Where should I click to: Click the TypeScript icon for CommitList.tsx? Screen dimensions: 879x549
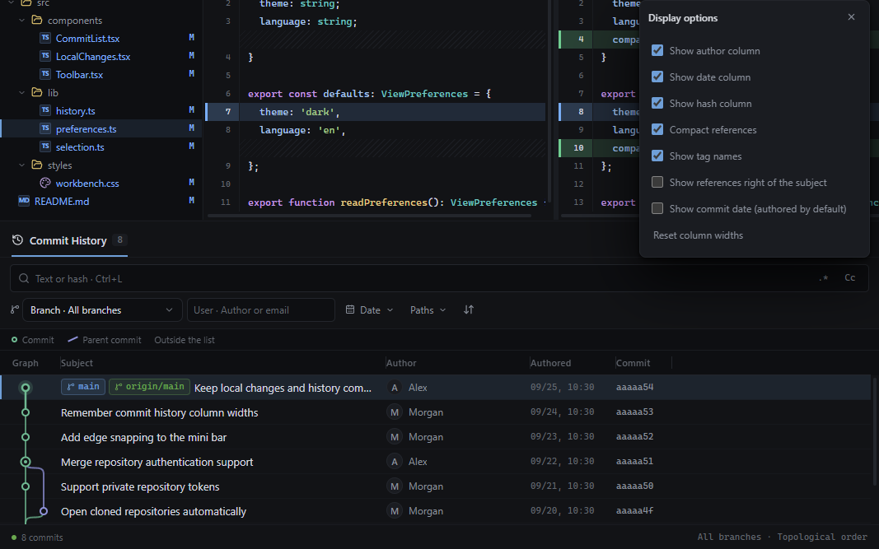(x=45, y=38)
